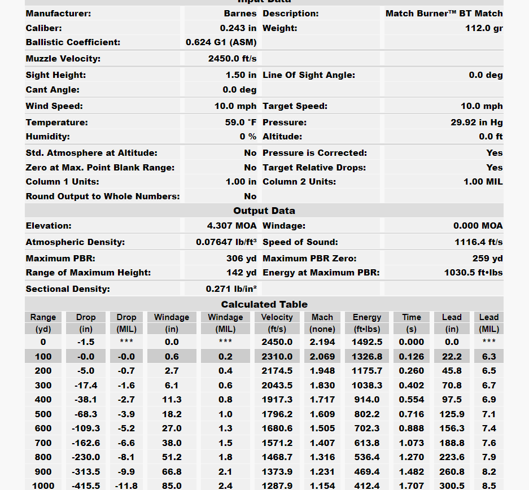
Task: Click time cell '1.270'
Action: coord(411,457)
